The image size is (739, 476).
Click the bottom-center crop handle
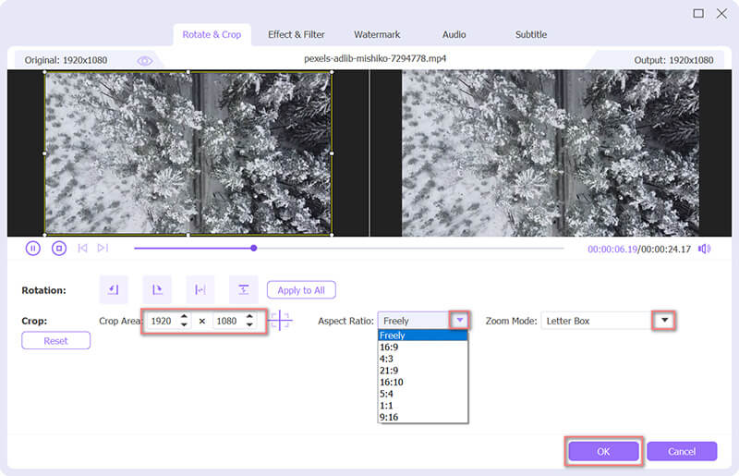(x=188, y=235)
